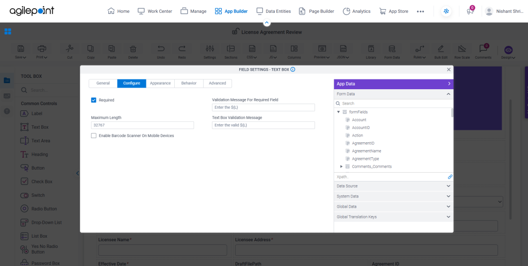Open the more options ellipsis menu
Viewport: 528px width, 266px height.
click(420, 11)
